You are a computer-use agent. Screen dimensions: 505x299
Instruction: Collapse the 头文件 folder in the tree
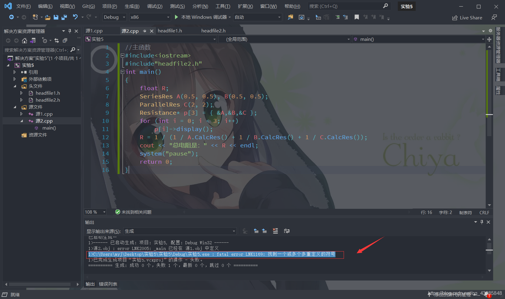(x=15, y=86)
